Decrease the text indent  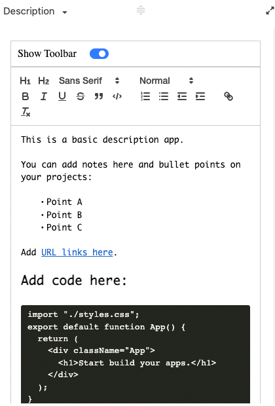coord(182,96)
